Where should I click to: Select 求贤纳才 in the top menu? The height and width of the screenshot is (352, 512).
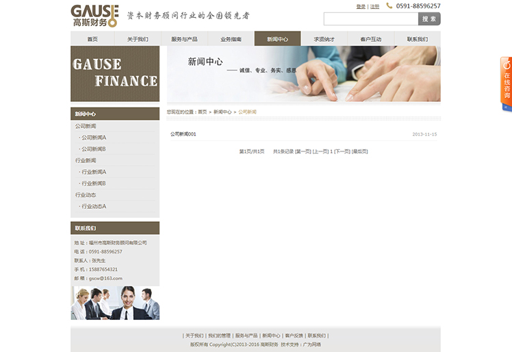(x=324, y=39)
